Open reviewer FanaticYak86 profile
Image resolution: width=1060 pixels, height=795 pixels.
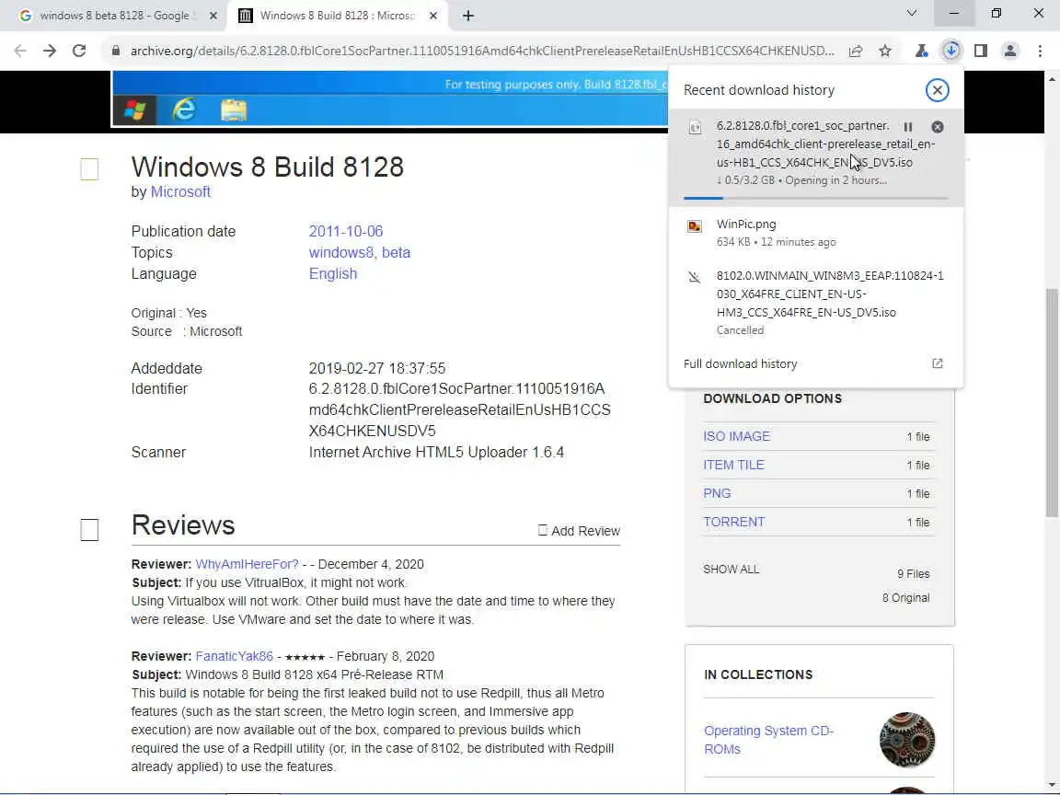234,656
